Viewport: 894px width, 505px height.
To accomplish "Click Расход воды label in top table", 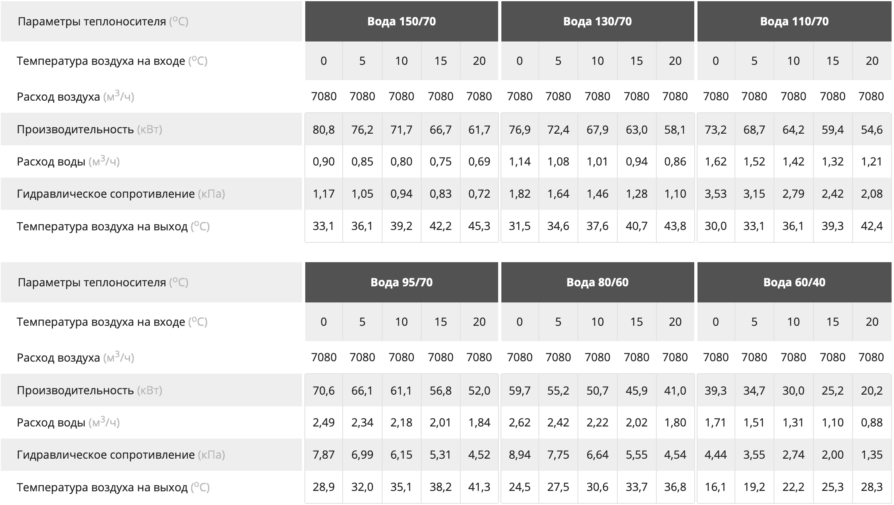I will pyautogui.click(x=68, y=161).
